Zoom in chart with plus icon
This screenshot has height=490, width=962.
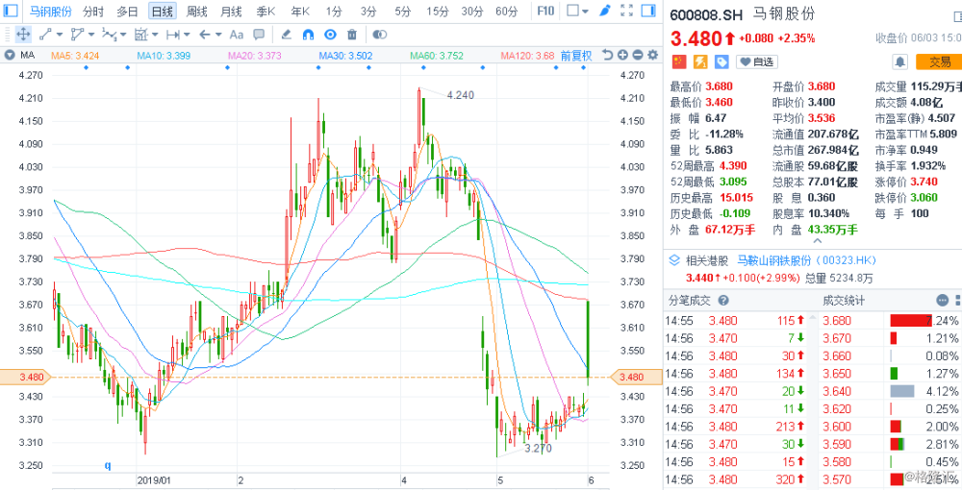pos(622,55)
